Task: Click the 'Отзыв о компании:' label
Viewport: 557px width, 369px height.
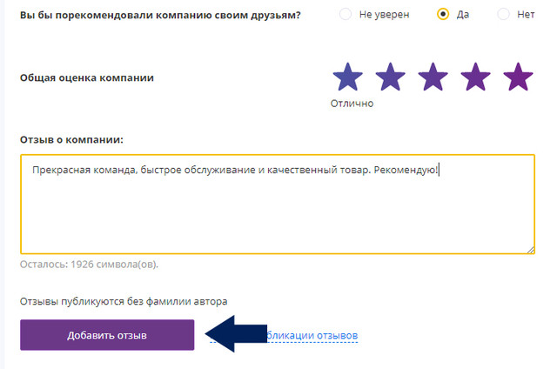Action: click(71, 139)
